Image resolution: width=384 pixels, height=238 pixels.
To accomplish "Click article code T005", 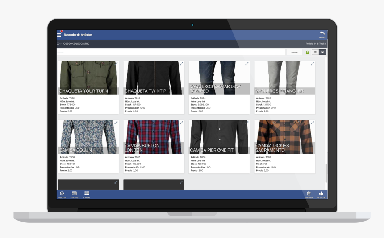I will (268, 98).
